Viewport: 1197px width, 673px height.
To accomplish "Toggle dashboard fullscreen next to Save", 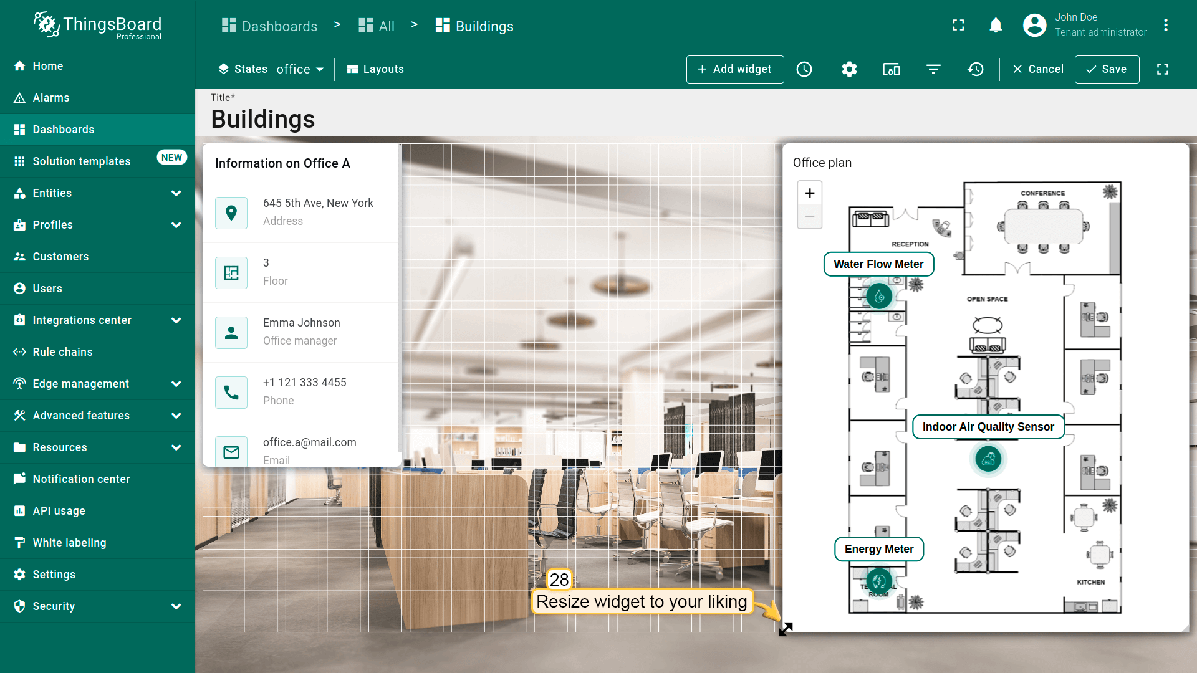I will [x=1163, y=69].
